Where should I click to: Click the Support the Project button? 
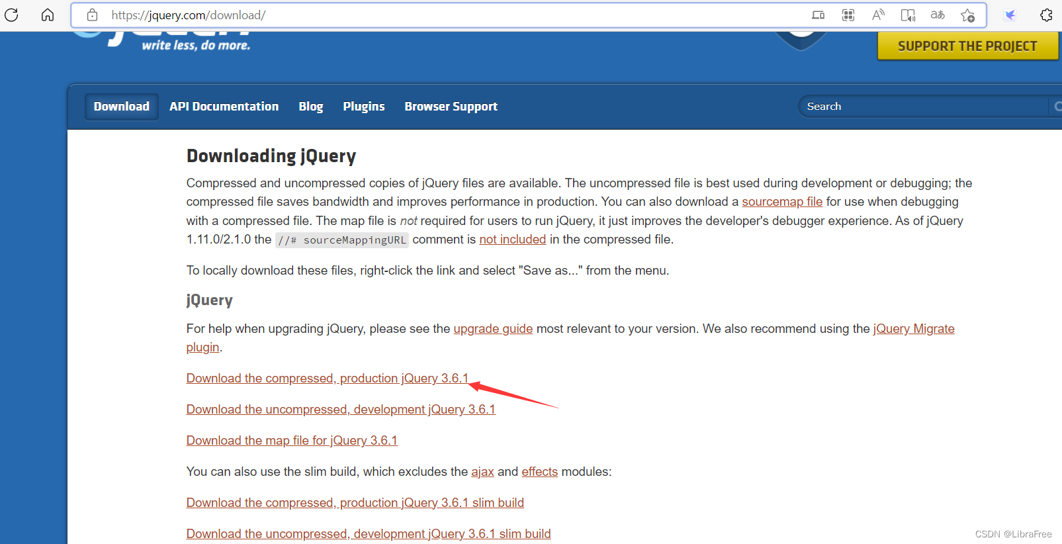[x=967, y=46]
